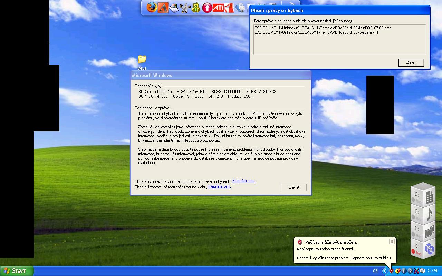Screen dimensions: 442x276
Task: Click the 'SP : 2_0' value
Action: click(216, 96)
